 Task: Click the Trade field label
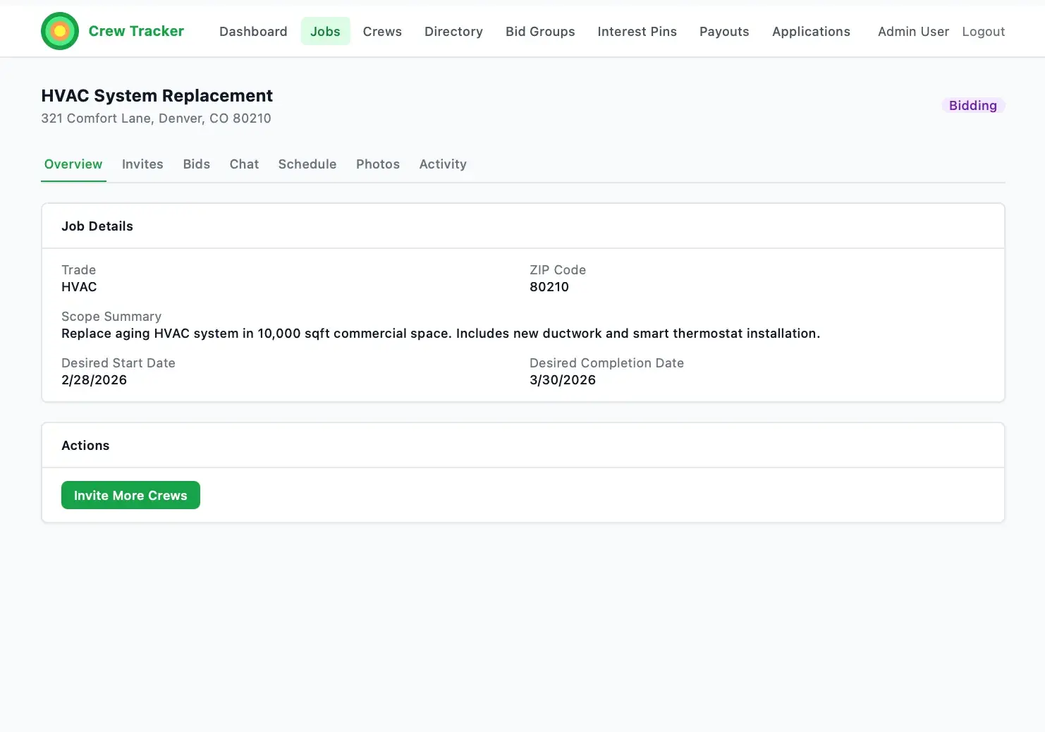[78, 270]
